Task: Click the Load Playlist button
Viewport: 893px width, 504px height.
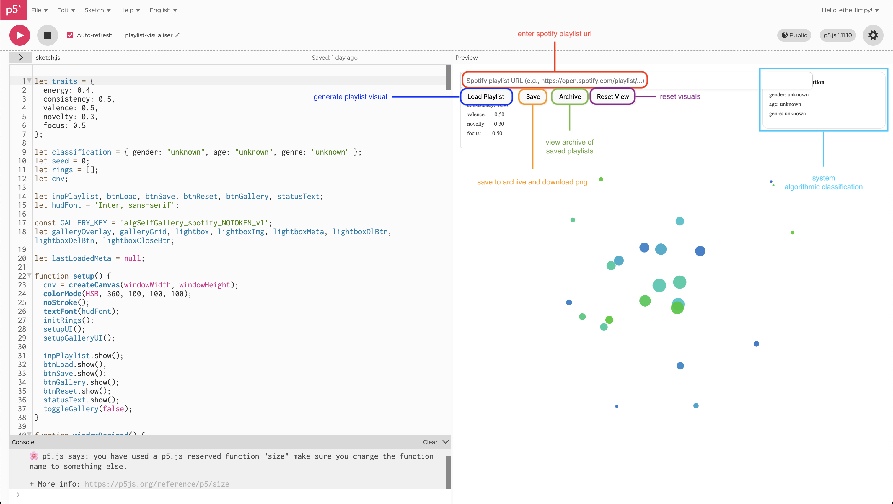Action: pyautogui.click(x=485, y=97)
